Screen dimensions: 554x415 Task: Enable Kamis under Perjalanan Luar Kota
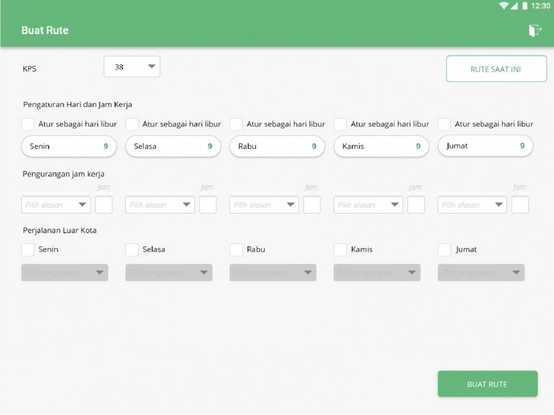tap(340, 249)
